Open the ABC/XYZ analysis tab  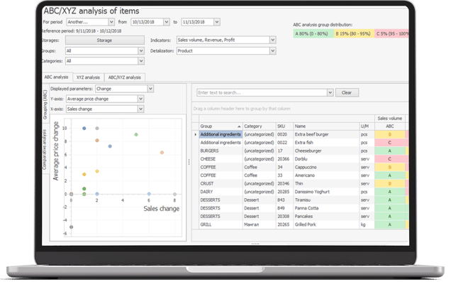pyautogui.click(x=125, y=77)
